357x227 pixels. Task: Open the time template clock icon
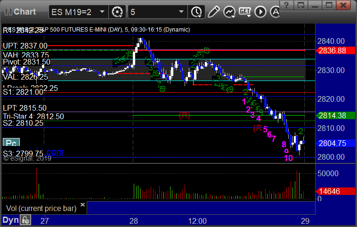point(196,12)
